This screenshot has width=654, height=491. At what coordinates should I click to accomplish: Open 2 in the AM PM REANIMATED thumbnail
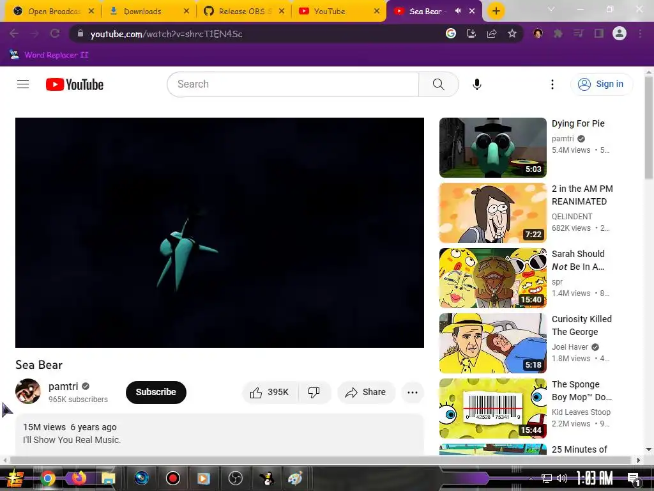pos(492,213)
